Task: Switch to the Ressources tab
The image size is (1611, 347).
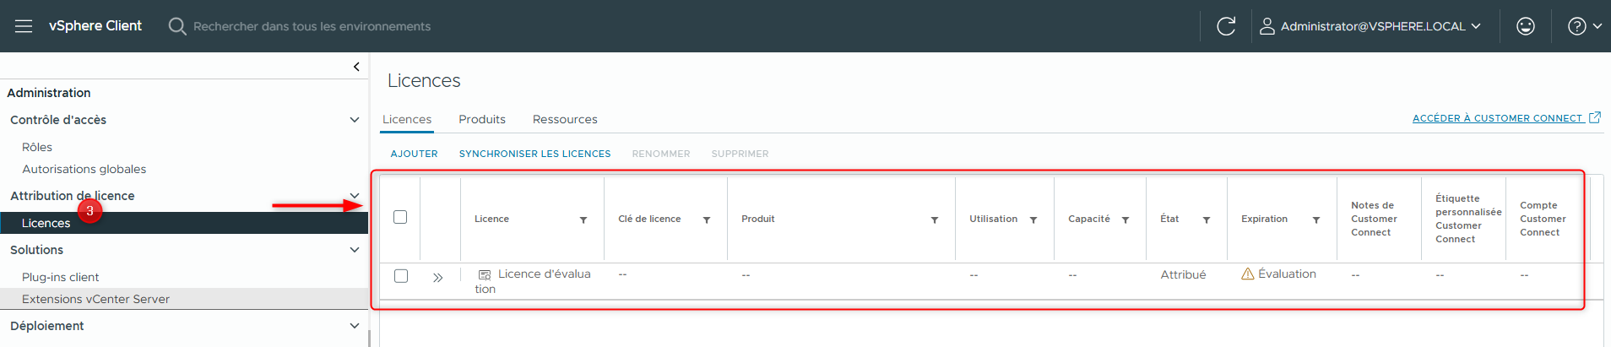Action: tap(565, 119)
